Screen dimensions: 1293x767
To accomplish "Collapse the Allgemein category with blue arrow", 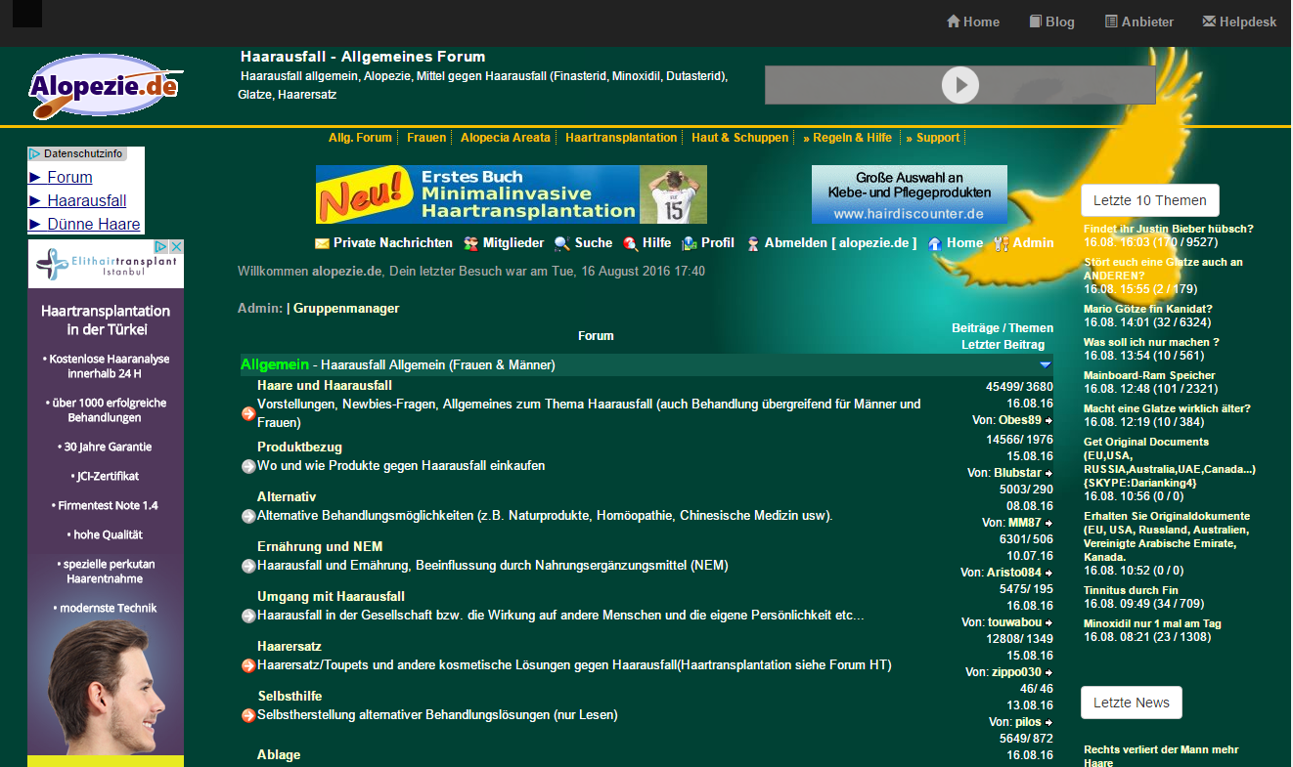I will (x=1045, y=365).
